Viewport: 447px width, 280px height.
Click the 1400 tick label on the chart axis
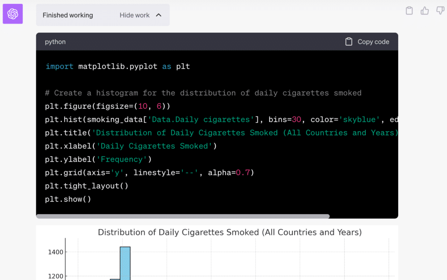coord(55,251)
